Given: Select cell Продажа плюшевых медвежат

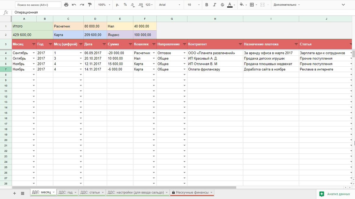Looking at the screenshot, I should [271, 64].
